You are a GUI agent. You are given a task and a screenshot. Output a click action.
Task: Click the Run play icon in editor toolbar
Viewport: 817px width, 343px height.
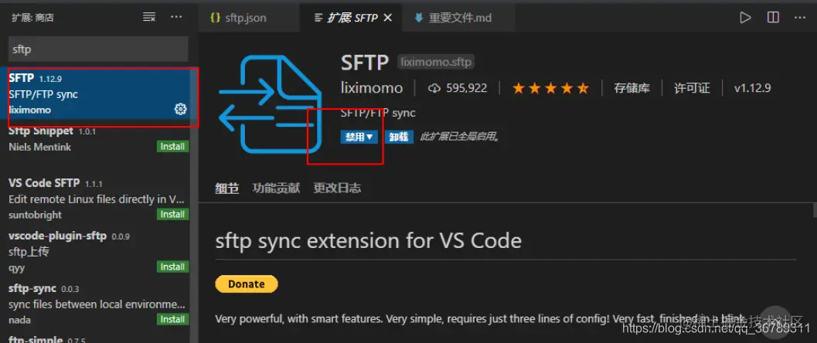point(746,18)
